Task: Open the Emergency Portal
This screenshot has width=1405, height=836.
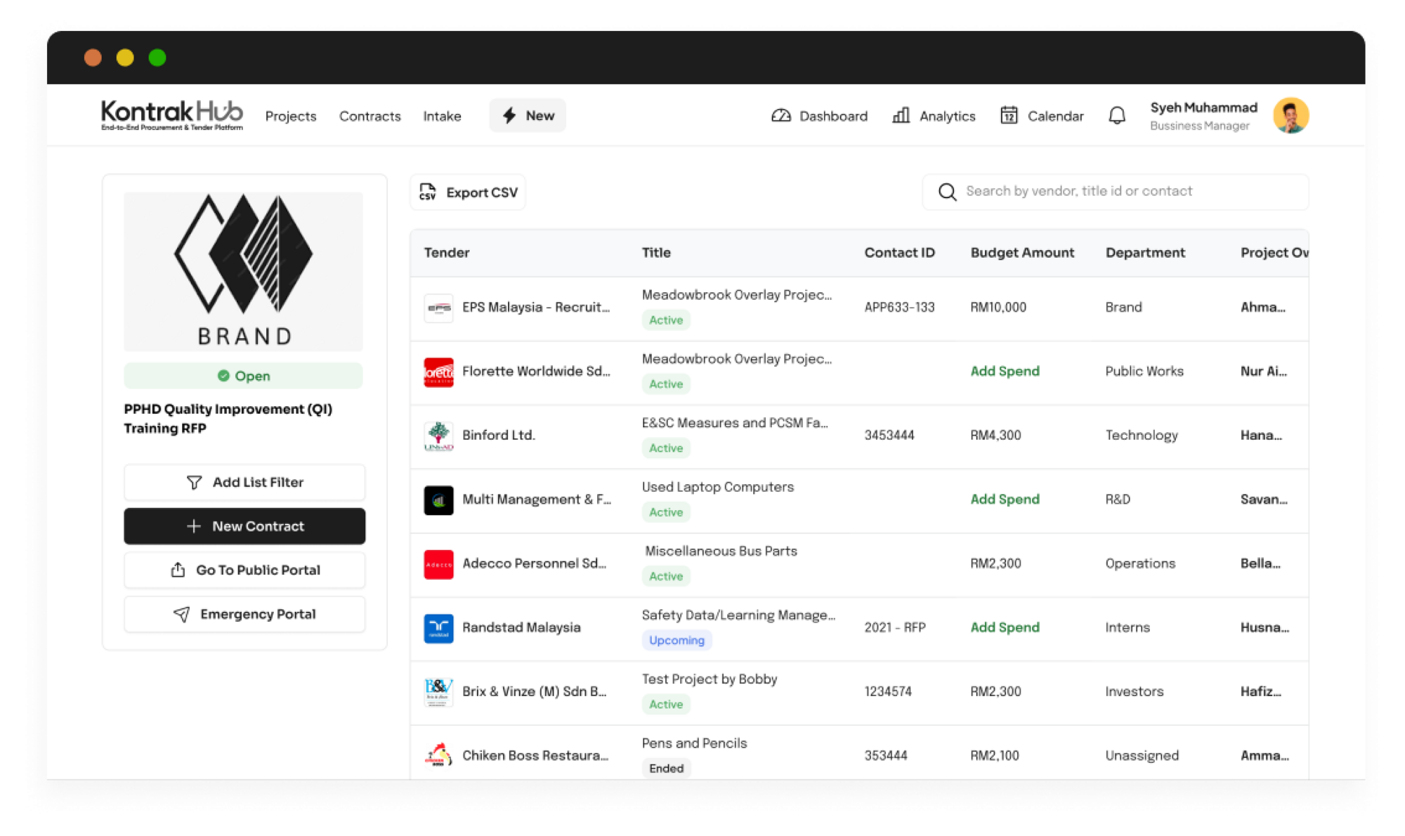Action: click(244, 614)
